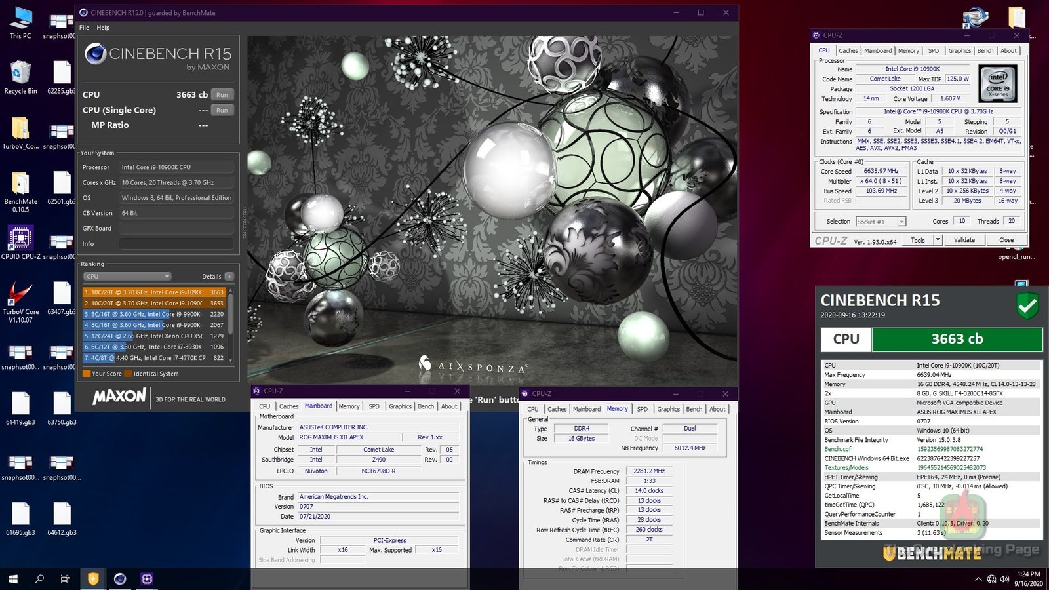Expand the Ranking CPU dropdown in Cinebench
1049x590 pixels.
coord(127,277)
